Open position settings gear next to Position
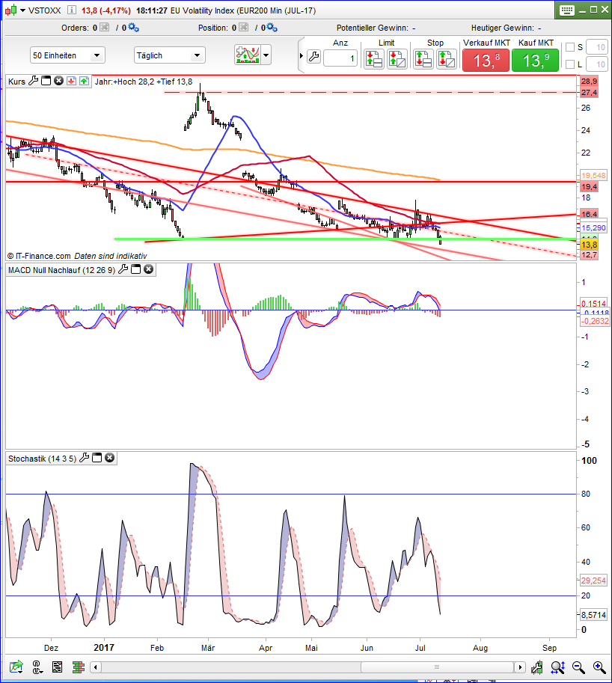The height and width of the screenshot is (683, 612). pyautogui.click(x=272, y=28)
